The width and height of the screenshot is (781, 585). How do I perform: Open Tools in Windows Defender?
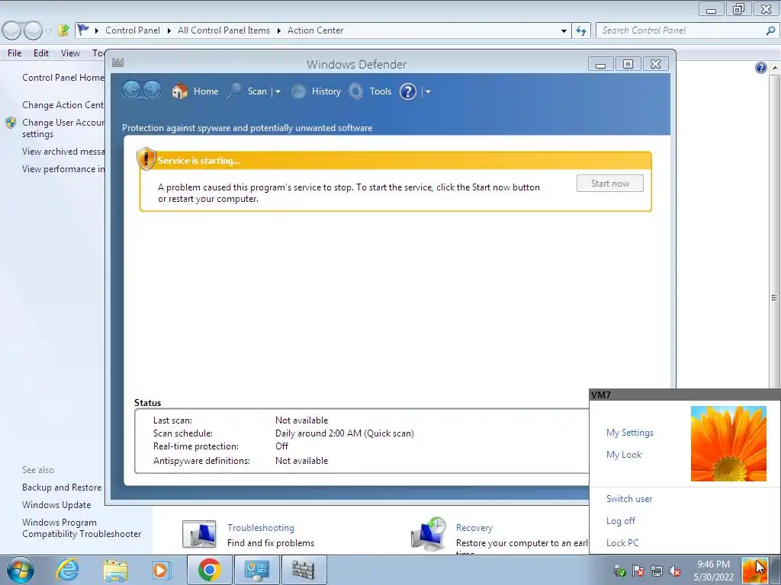point(370,91)
